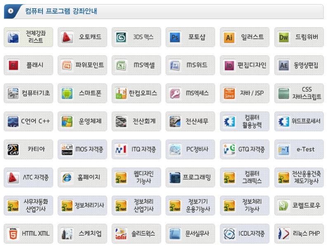Select the gear icon for 워드프로세서
330x246 pixels.
click(283, 121)
